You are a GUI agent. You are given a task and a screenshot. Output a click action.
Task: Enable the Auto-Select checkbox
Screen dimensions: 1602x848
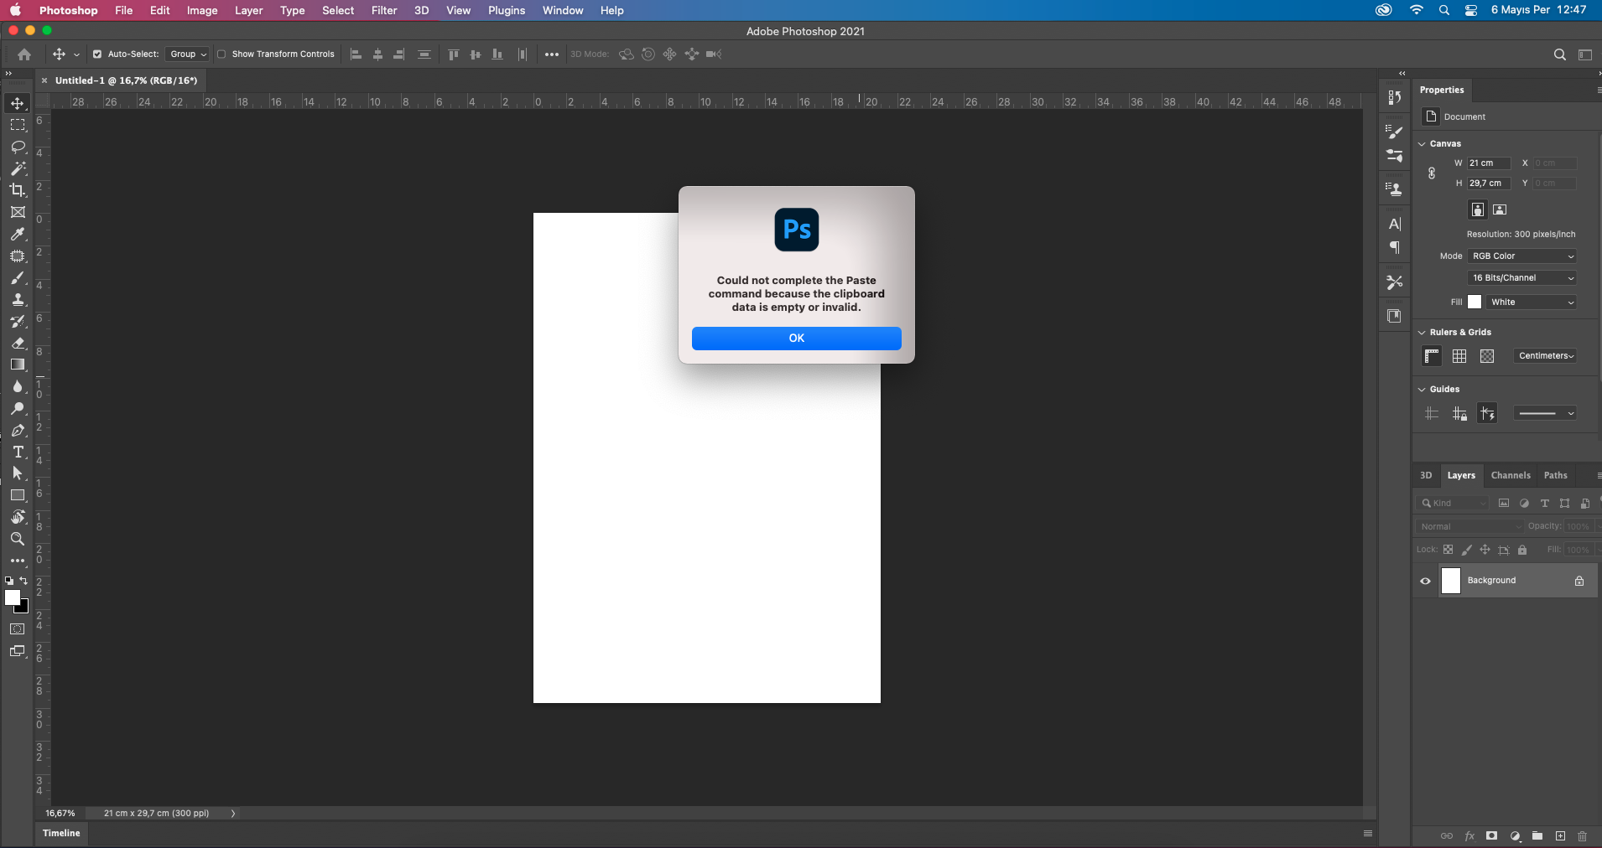(97, 54)
